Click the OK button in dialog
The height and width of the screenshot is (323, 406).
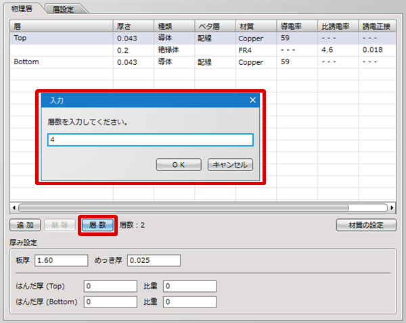pyautogui.click(x=179, y=164)
